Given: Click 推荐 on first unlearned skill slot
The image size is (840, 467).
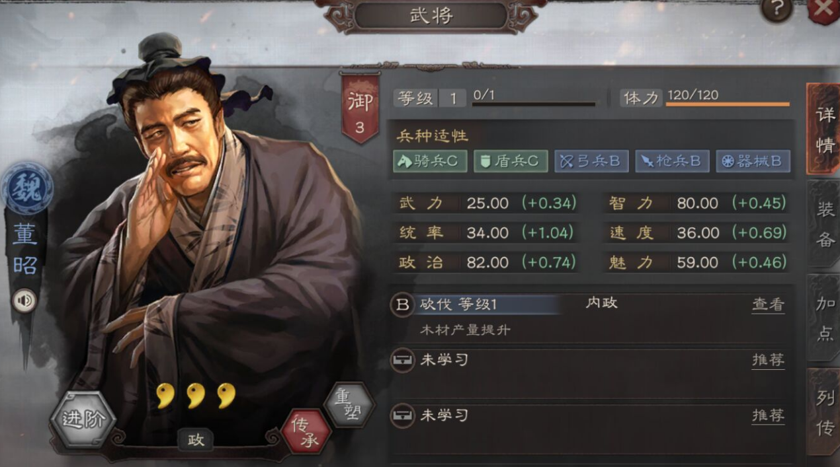Looking at the screenshot, I should coord(768,360).
